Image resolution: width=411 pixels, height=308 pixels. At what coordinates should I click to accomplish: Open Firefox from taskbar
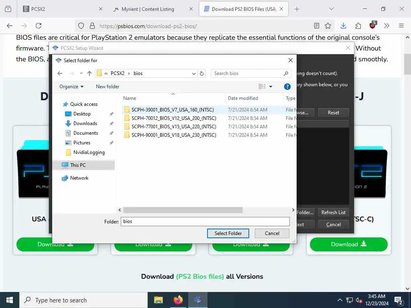pos(178,300)
